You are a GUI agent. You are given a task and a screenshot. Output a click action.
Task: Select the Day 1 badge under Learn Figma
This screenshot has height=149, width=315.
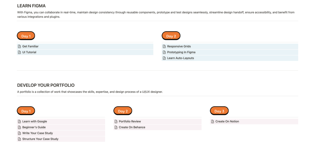[x=26, y=36]
